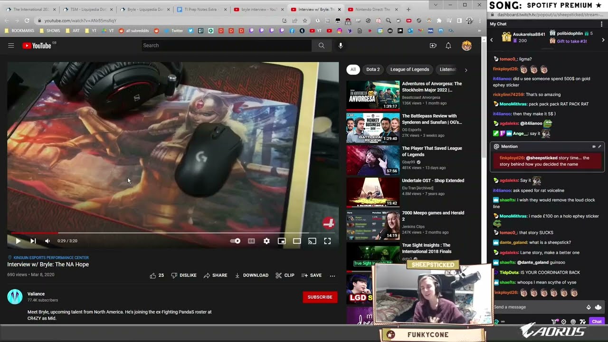Open the video player settings gear

266,241
